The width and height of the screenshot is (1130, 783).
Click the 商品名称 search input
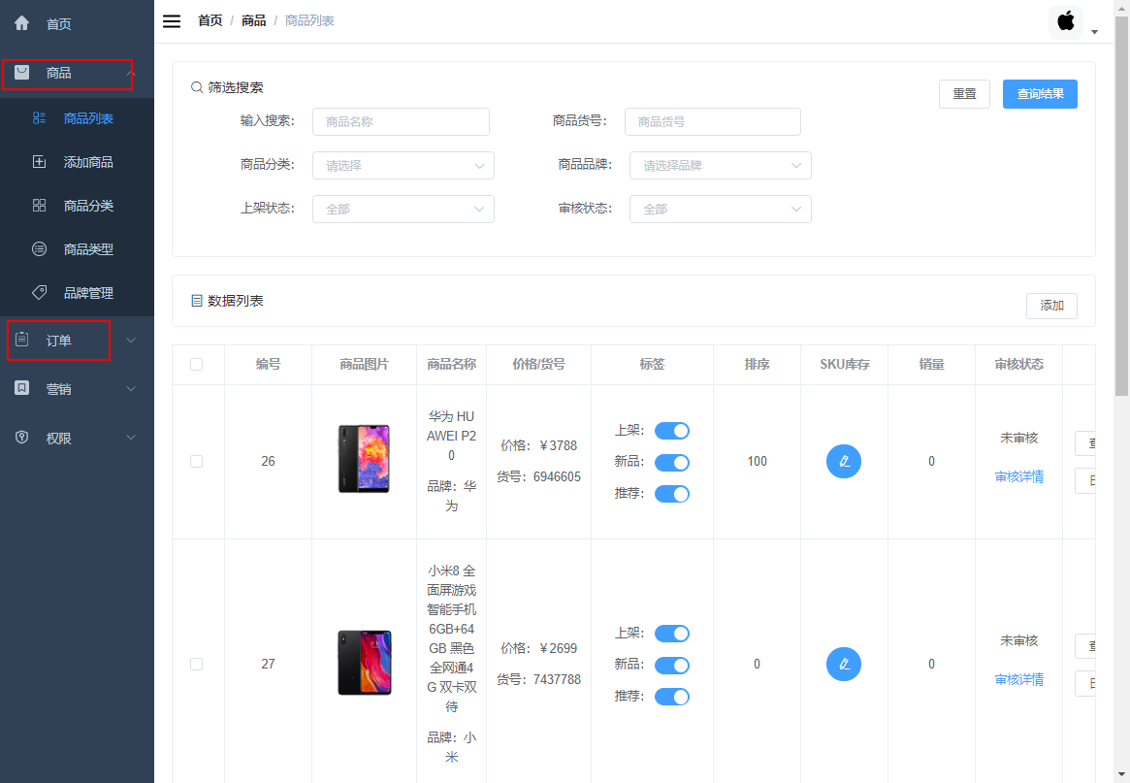(x=401, y=122)
